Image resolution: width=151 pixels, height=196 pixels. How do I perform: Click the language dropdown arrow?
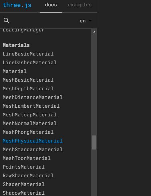(90, 21)
